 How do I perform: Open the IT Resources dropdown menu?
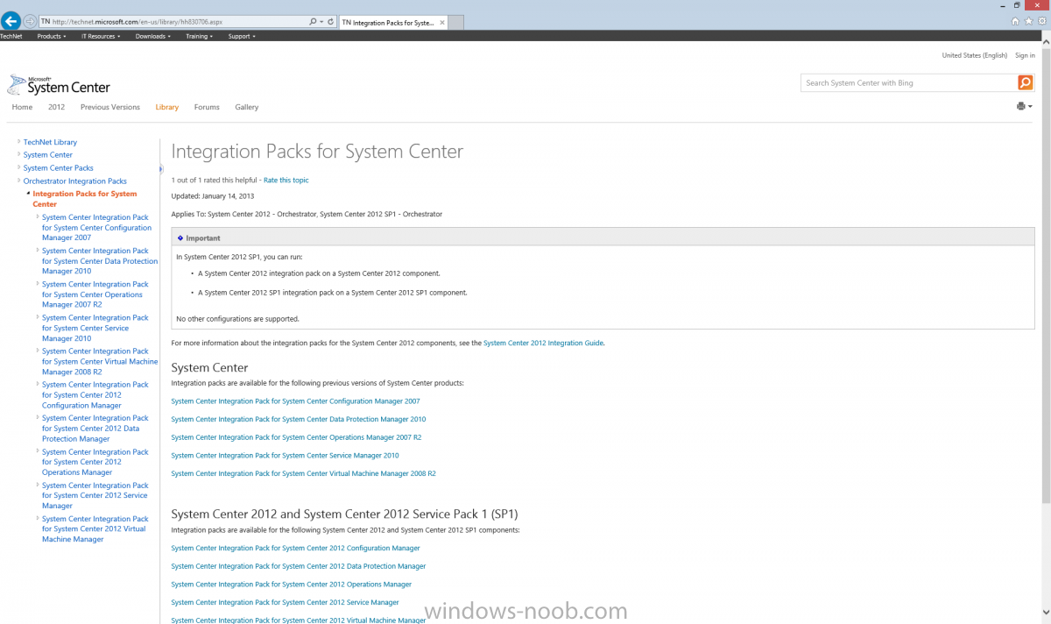coord(101,36)
